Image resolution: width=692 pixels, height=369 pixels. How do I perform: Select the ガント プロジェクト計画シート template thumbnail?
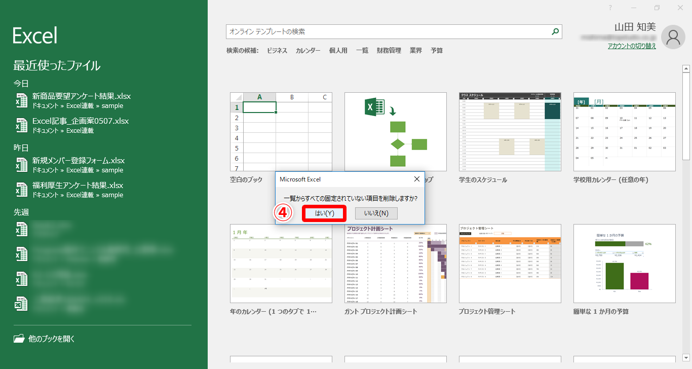[396, 264]
